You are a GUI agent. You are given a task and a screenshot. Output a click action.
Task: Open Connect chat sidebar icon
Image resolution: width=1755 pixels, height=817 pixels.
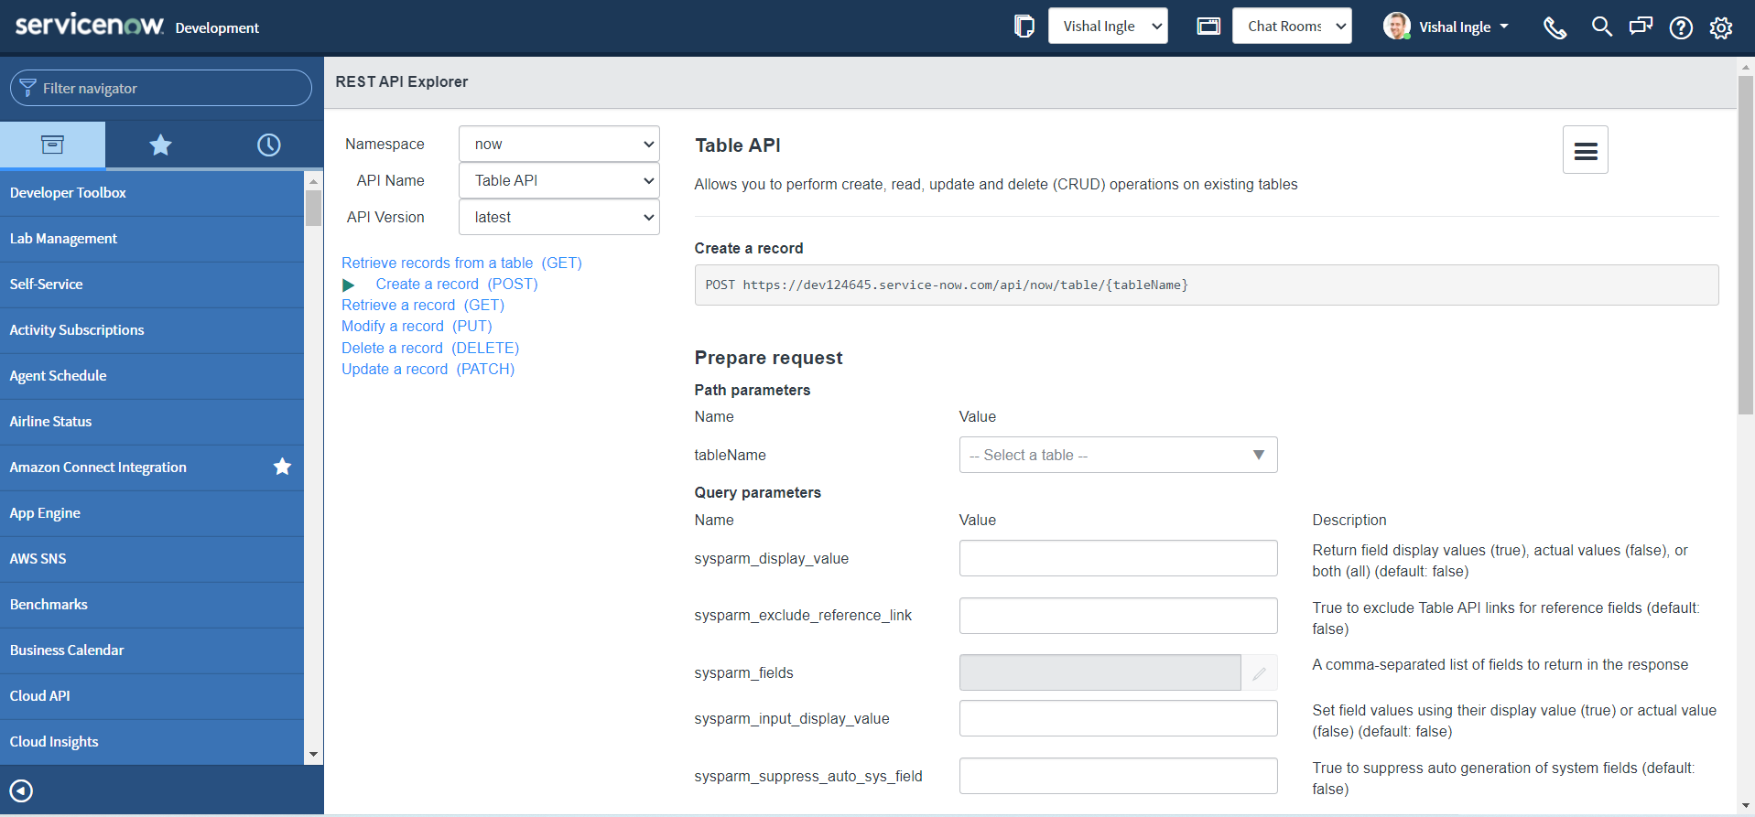(x=1641, y=27)
